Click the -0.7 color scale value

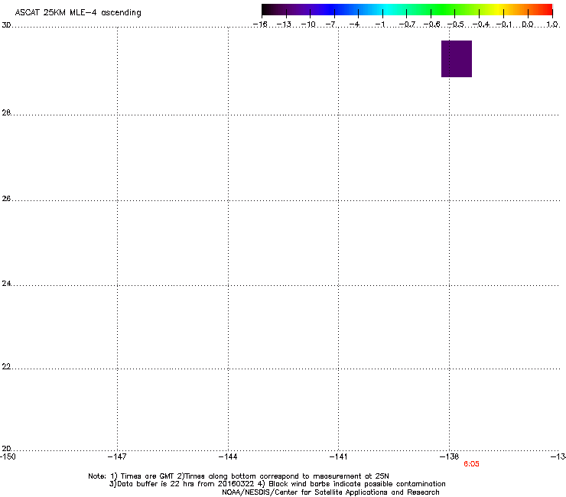coord(407,24)
